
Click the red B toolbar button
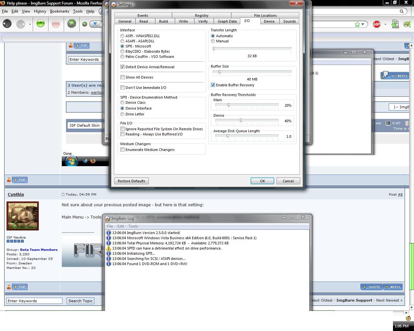point(56,24)
